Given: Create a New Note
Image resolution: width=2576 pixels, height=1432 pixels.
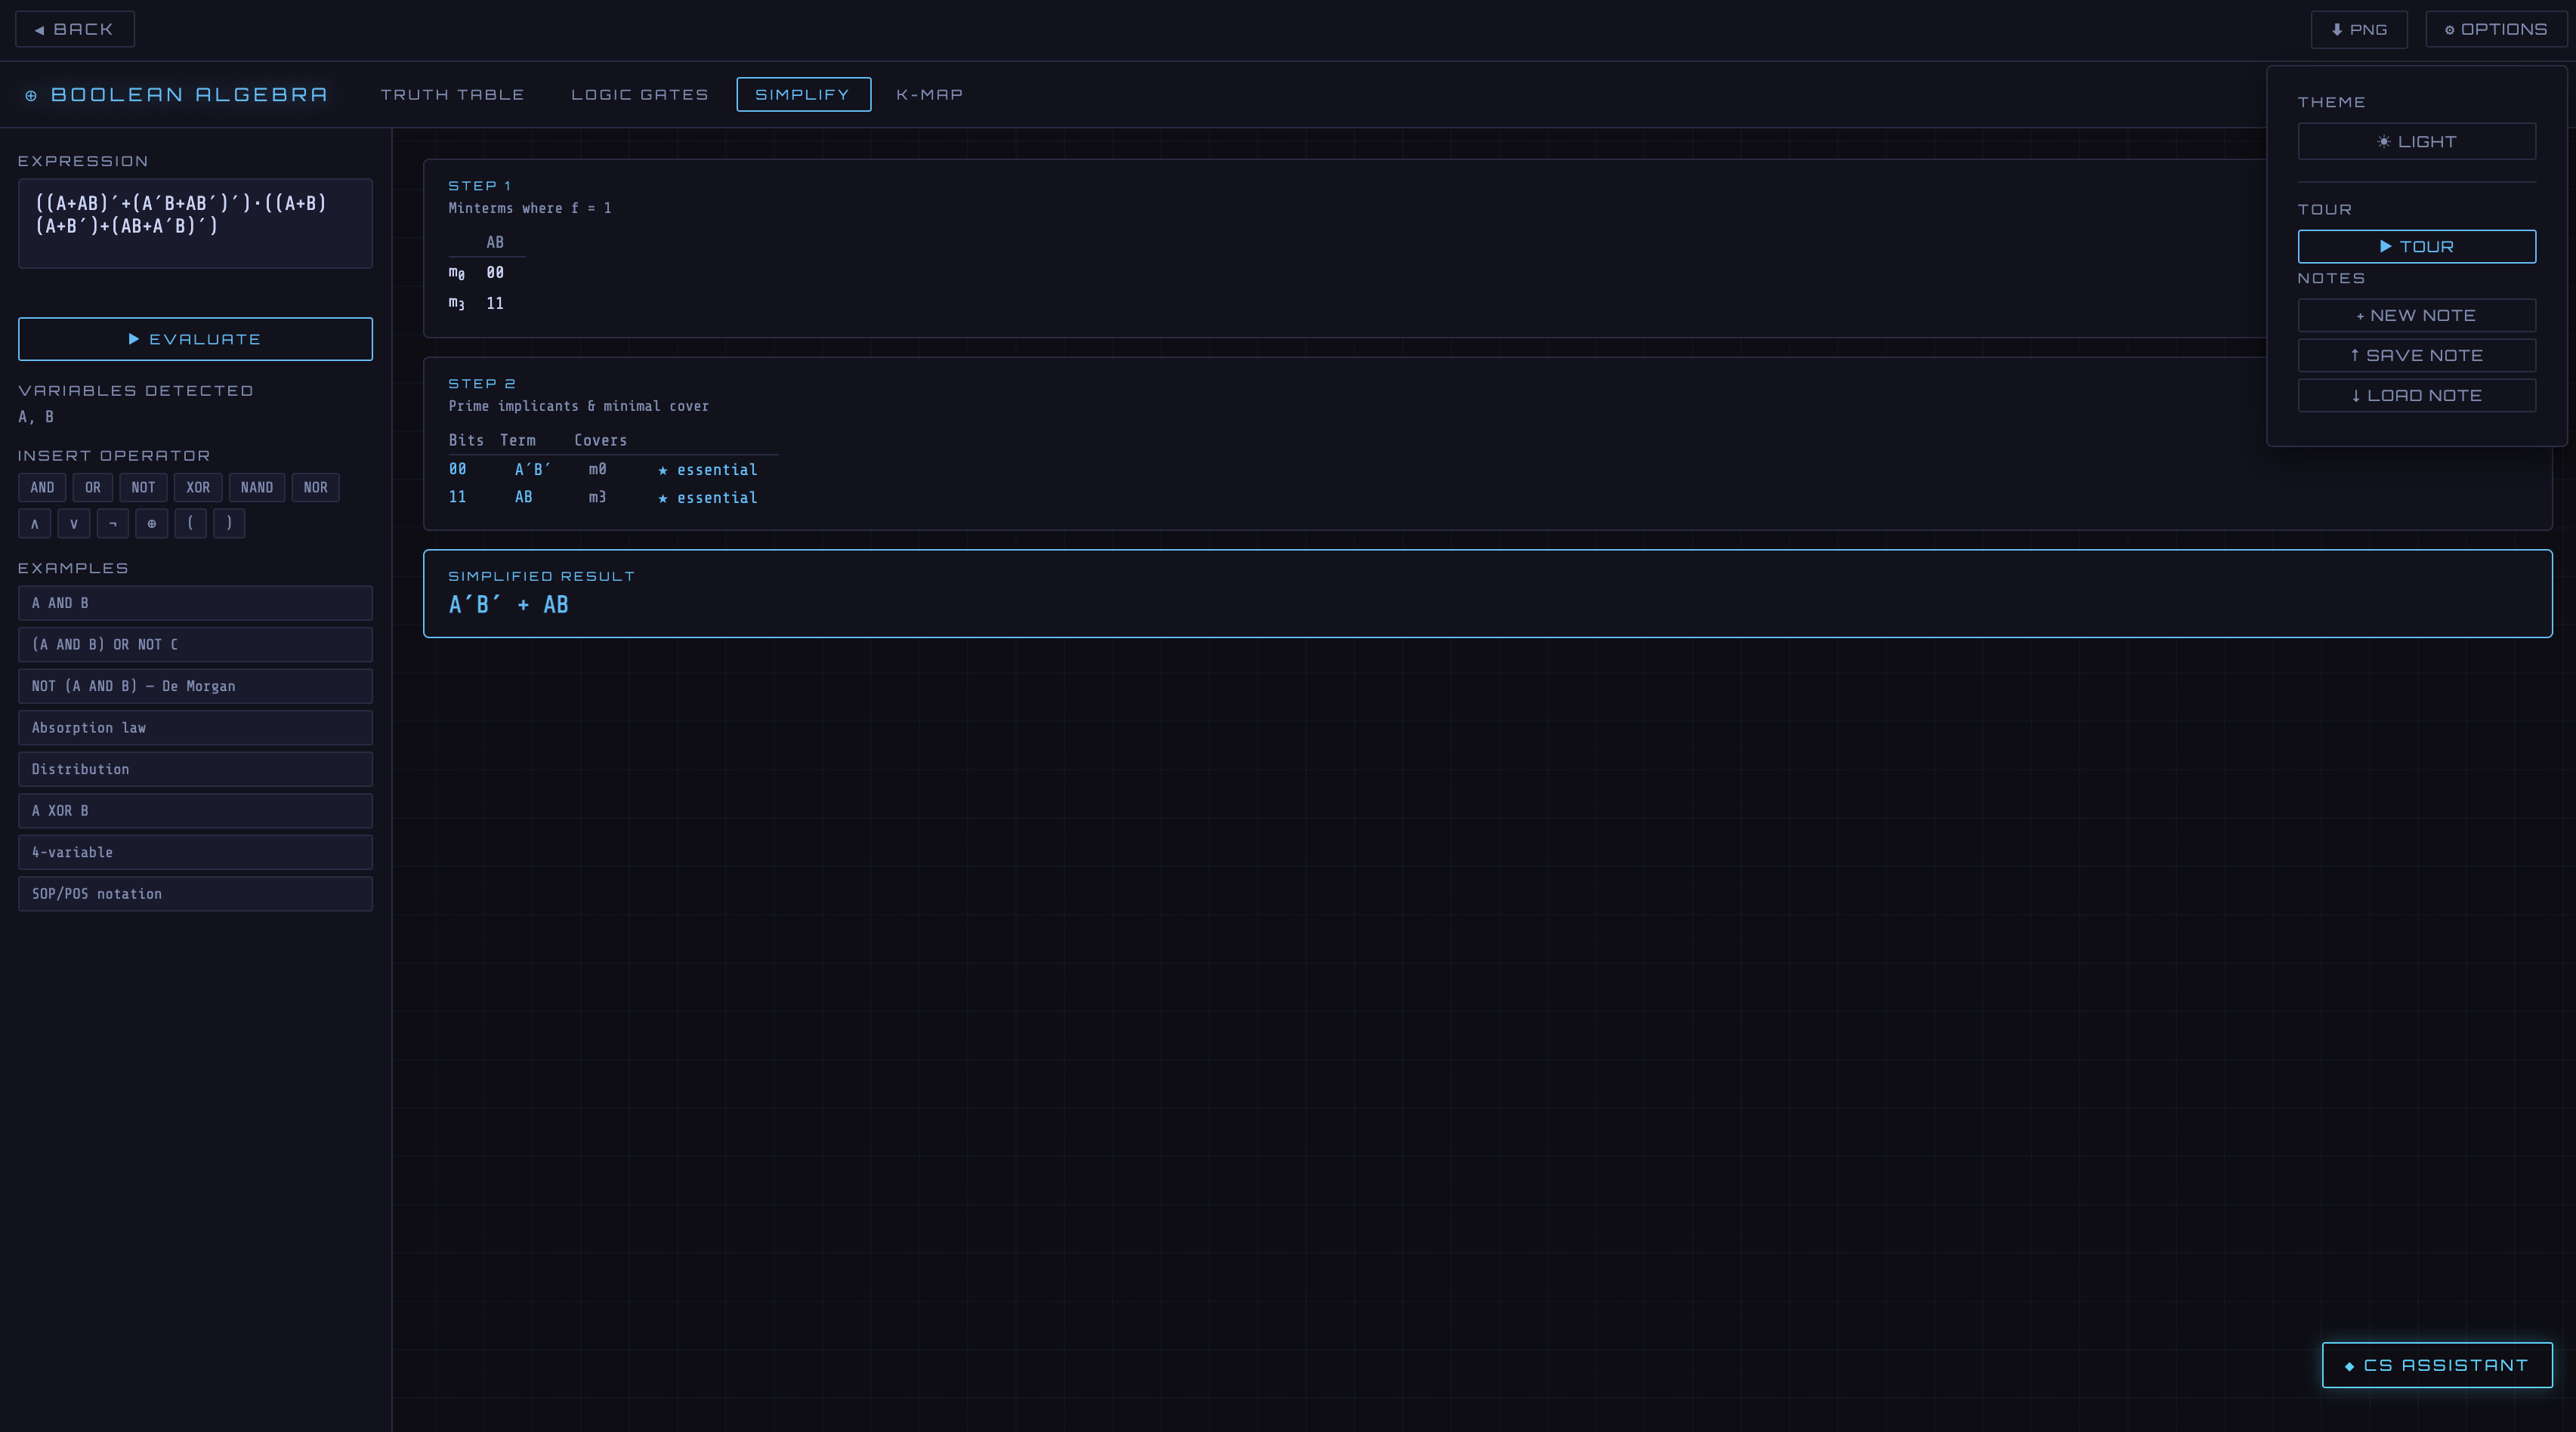Looking at the screenshot, I should pyautogui.click(x=2416, y=315).
